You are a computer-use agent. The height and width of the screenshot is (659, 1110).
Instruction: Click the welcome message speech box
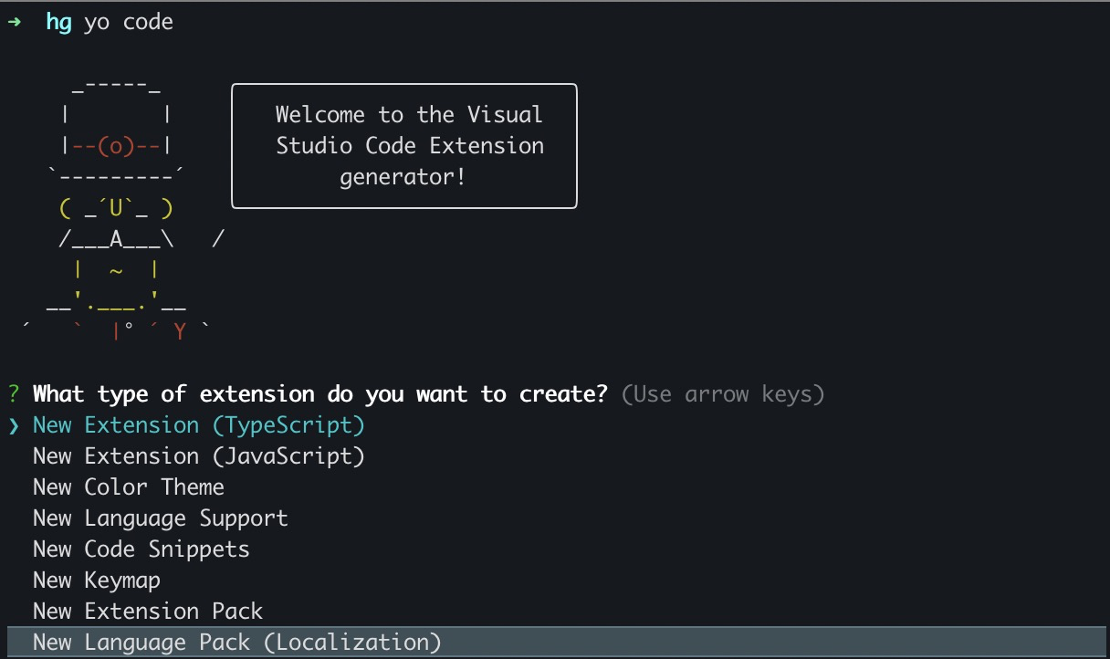tap(404, 146)
